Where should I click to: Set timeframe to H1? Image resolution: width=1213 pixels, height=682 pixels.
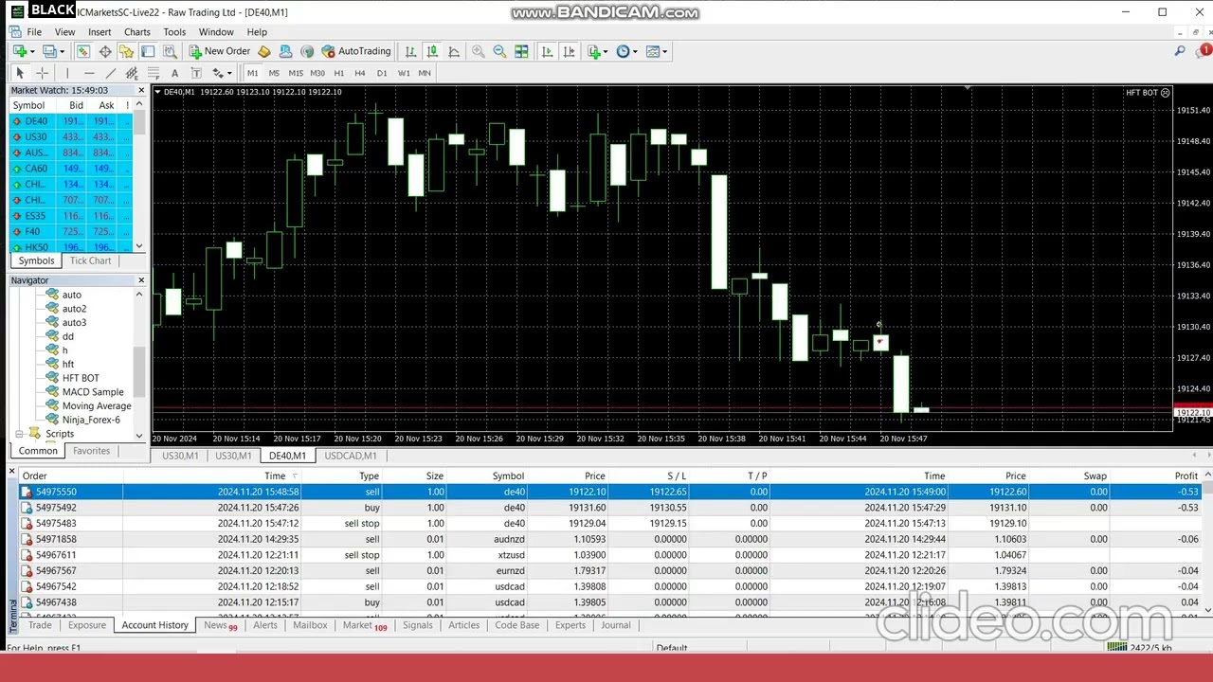[339, 73]
